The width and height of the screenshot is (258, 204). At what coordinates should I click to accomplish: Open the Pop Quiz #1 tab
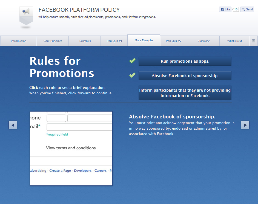coord(114,41)
